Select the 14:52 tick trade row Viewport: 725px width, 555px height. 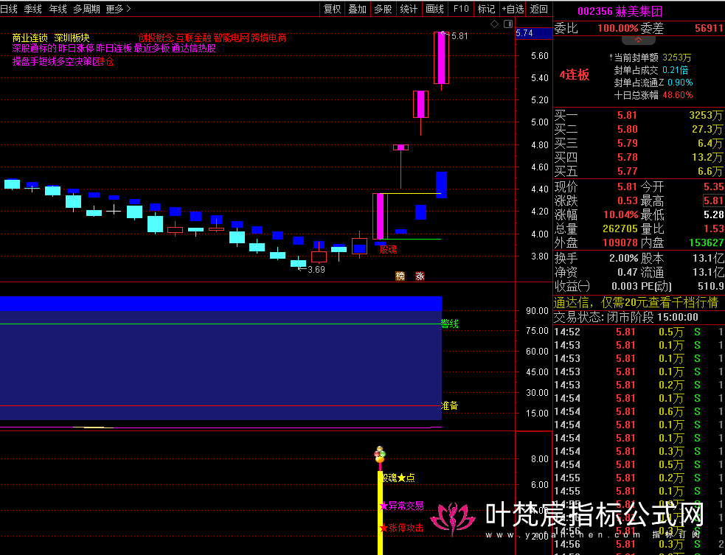pos(639,332)
